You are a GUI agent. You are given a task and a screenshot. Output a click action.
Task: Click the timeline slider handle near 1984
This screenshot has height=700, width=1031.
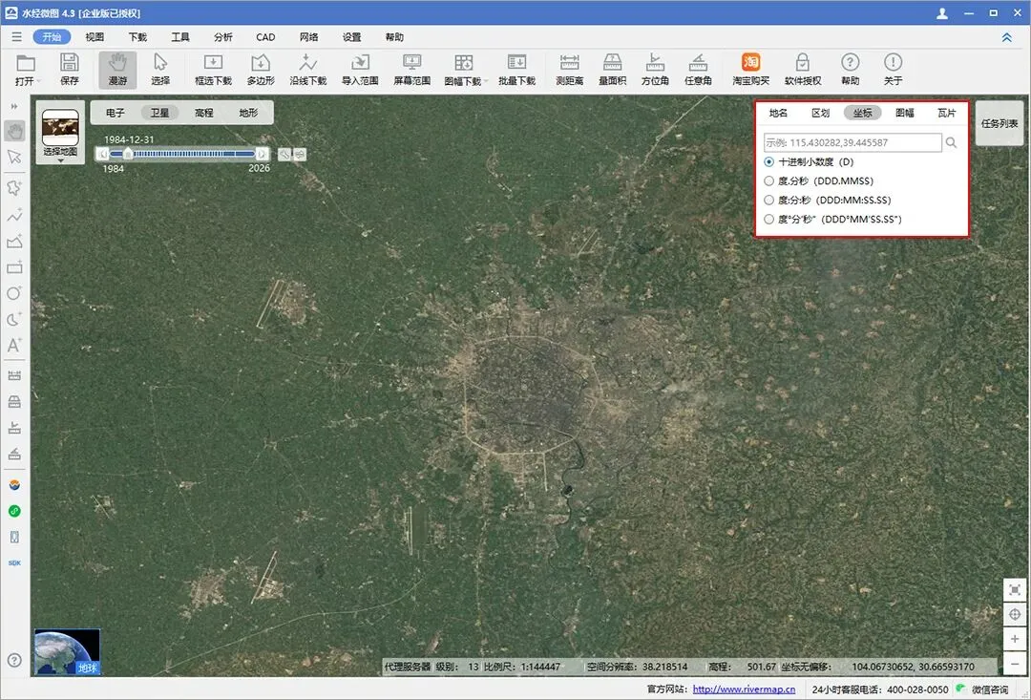[x=128, y=154]
